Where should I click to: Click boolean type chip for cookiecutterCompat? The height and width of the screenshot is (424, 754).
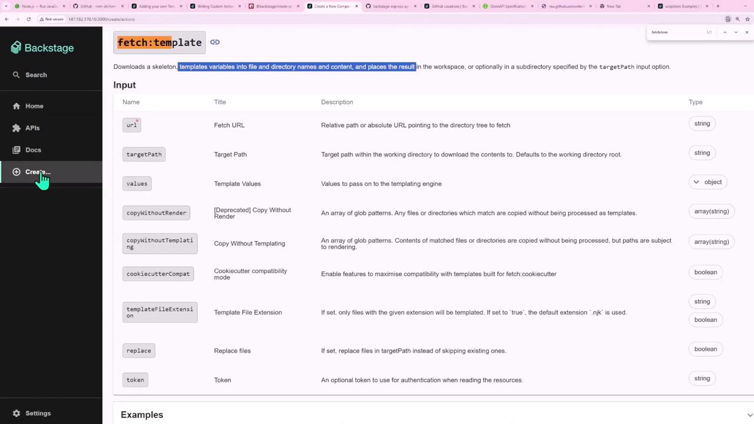(706, 272)
